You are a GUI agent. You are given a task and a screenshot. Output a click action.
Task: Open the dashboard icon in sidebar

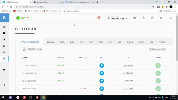point(4,27)
